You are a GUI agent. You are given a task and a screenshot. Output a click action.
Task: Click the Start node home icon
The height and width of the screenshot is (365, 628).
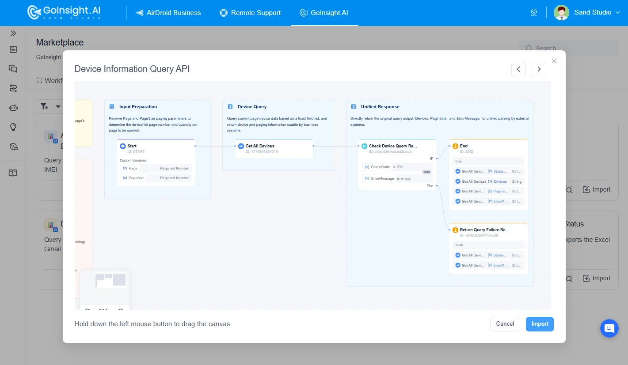(x=123, y=146)
